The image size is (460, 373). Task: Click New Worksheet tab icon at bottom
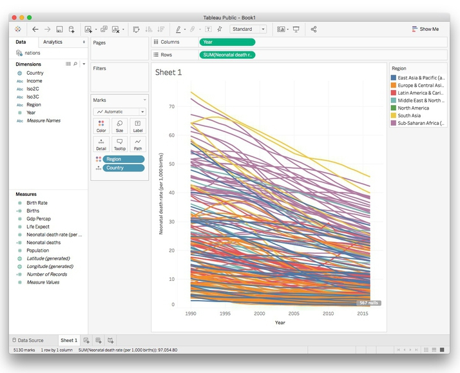click(x=86, y=340)
